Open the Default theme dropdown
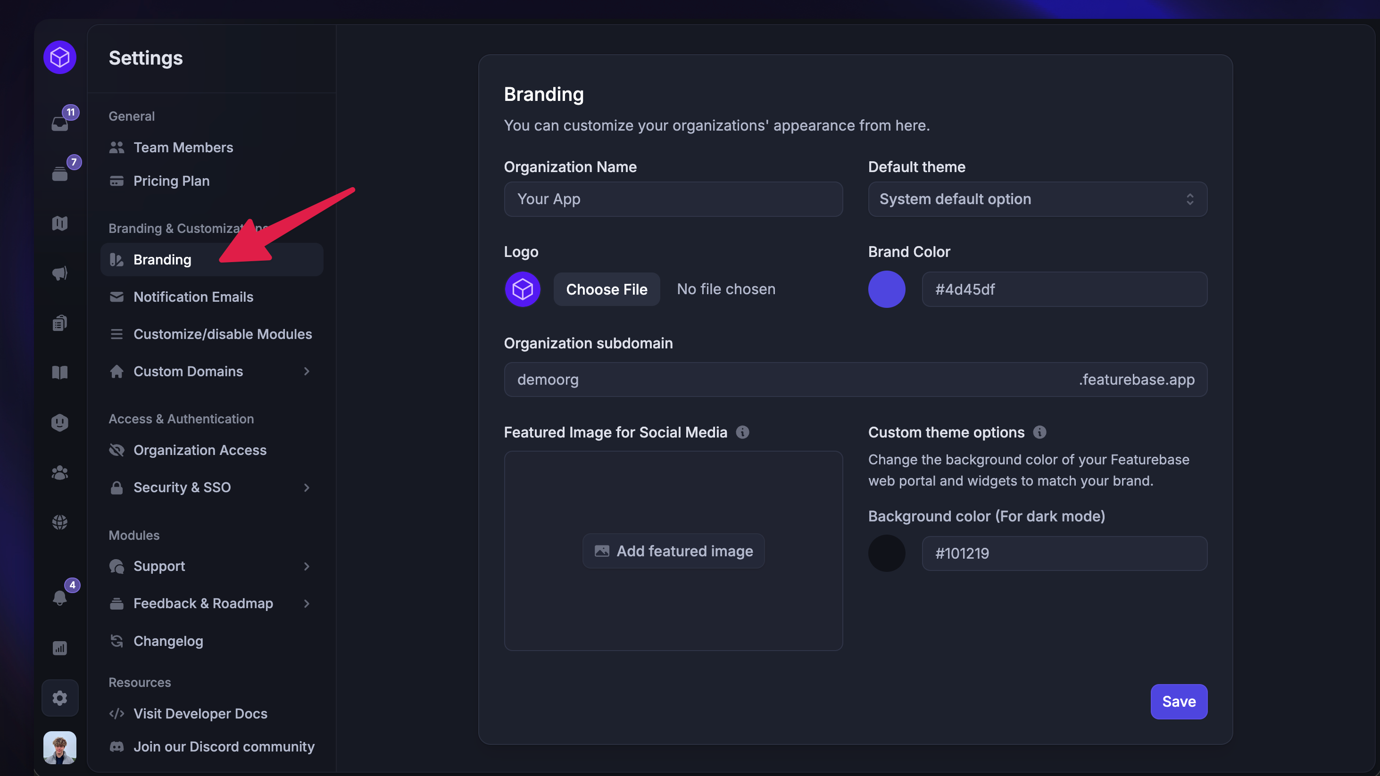Viewport: 1380px width, 776px height. pyautogui.click(x=1037, y=198)
